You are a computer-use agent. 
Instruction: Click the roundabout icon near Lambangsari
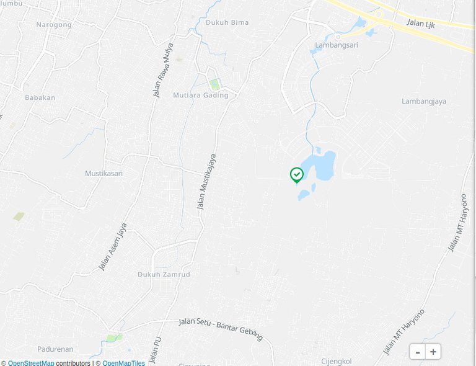click(x=338, y=37)
